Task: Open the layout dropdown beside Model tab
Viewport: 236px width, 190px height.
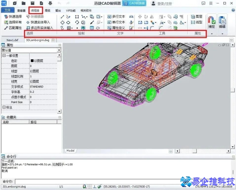Action: [171, 151]
